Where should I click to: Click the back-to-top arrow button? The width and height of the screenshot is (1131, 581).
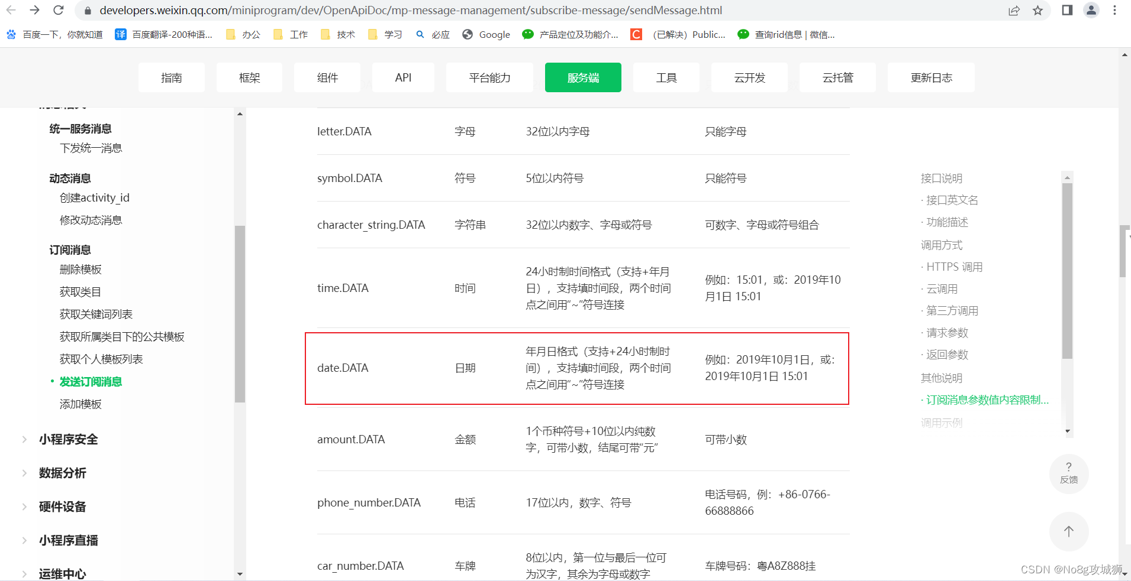tap(1069, 531)
